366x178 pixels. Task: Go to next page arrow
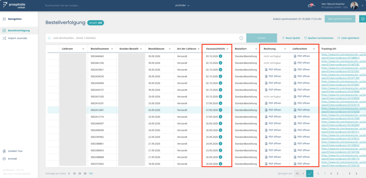356,174
